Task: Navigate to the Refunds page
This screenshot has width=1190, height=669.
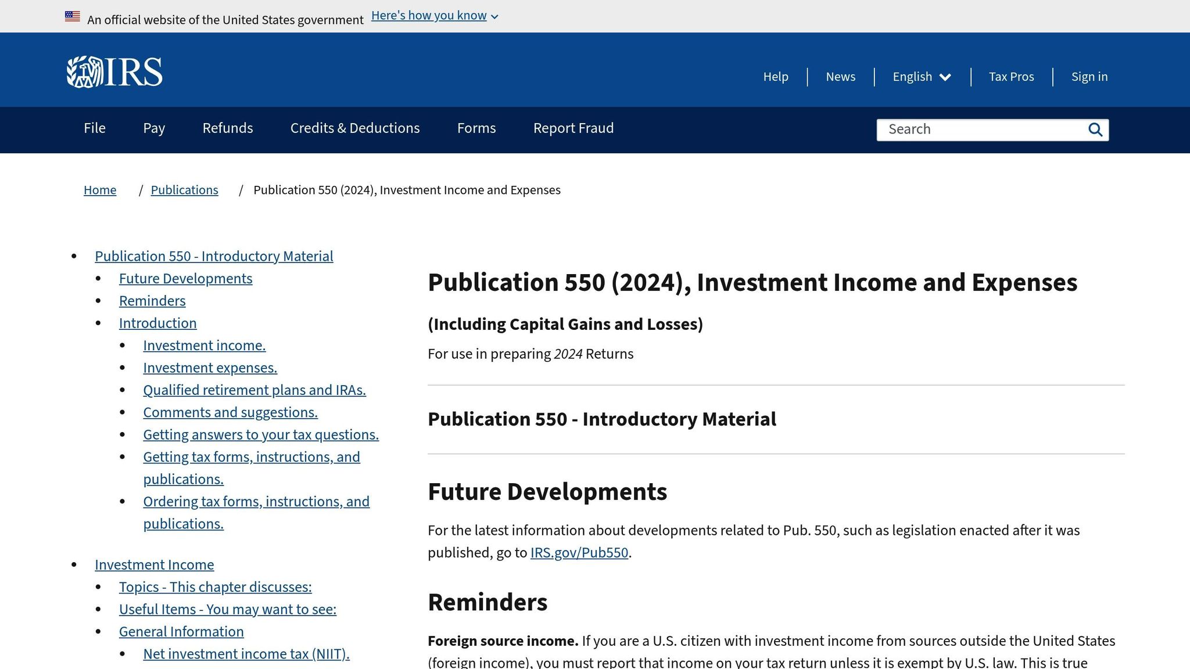Action: pos(227,128)
